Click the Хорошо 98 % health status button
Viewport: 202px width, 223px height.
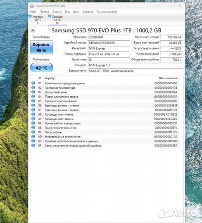pyautogui.click(x=42, y=47)
